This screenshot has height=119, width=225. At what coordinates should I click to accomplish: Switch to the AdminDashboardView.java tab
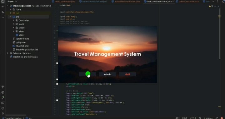93,2
